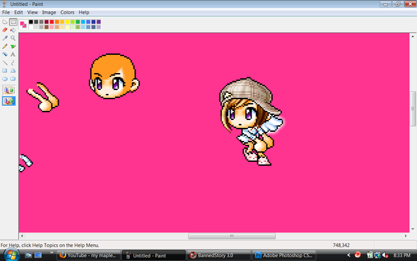The height and width of the screenshot is (261, 417).
Task: Pick the orange color swatch
Action: click(x=57, y=22)
